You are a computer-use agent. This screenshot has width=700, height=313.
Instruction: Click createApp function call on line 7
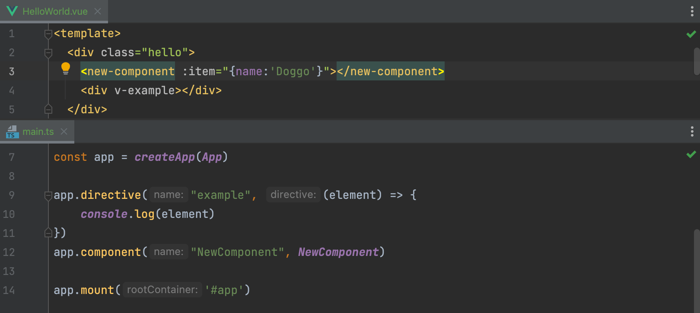pyautogui.click(x=165, y=157)
